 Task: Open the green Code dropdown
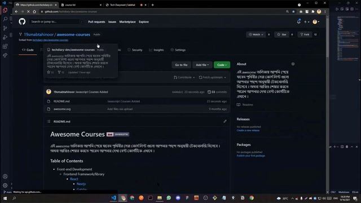222,65
